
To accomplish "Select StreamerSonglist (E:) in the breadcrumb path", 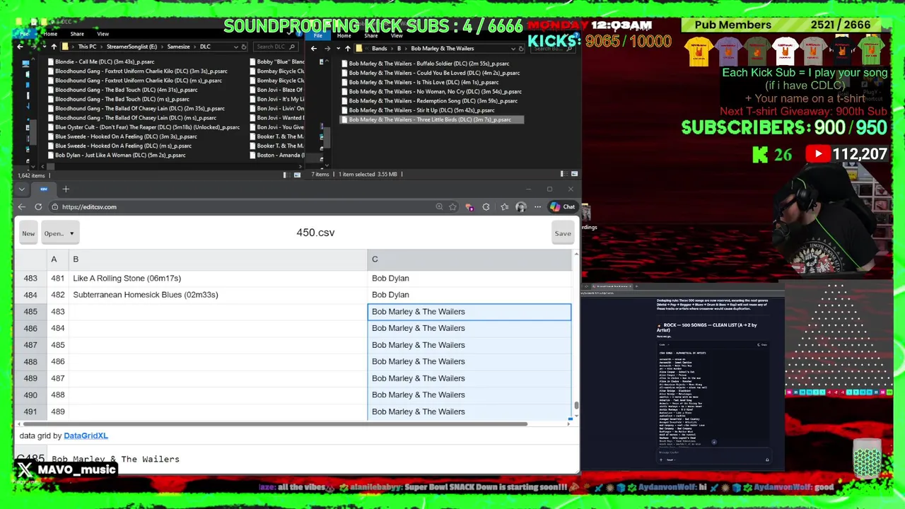I will point(132,47).
